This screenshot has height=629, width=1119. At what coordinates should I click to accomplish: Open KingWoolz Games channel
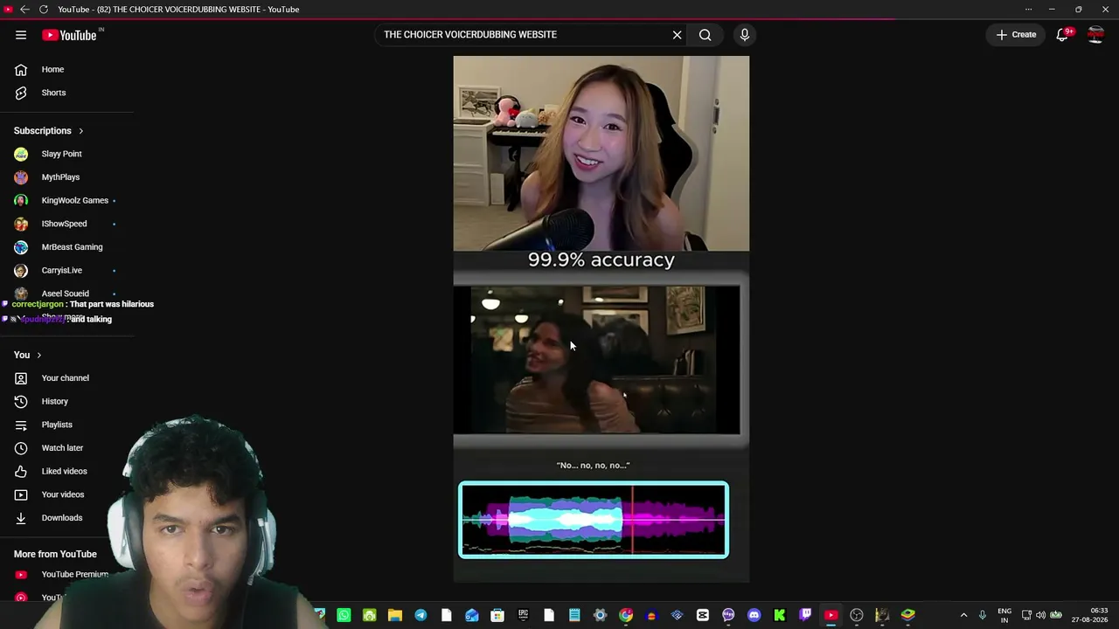75,201
